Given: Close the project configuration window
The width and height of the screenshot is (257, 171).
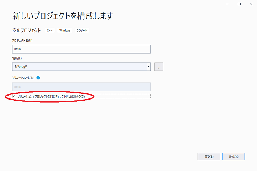Looking at the screenshot, I should (251, 4).
